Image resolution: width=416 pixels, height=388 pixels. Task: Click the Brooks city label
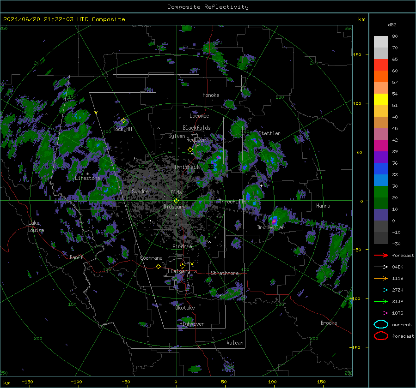click(x=329, y=323)
